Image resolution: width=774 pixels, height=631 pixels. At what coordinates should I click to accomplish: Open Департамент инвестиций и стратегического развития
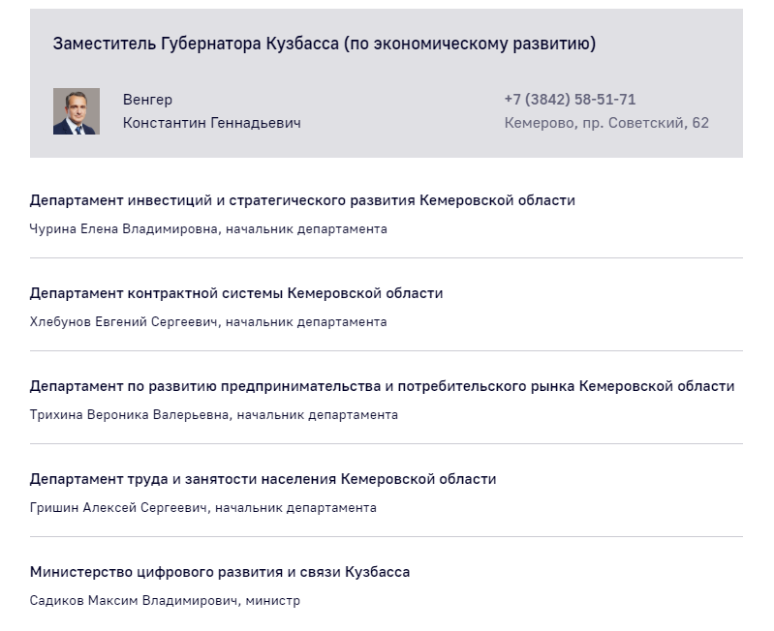coord(302,200)
